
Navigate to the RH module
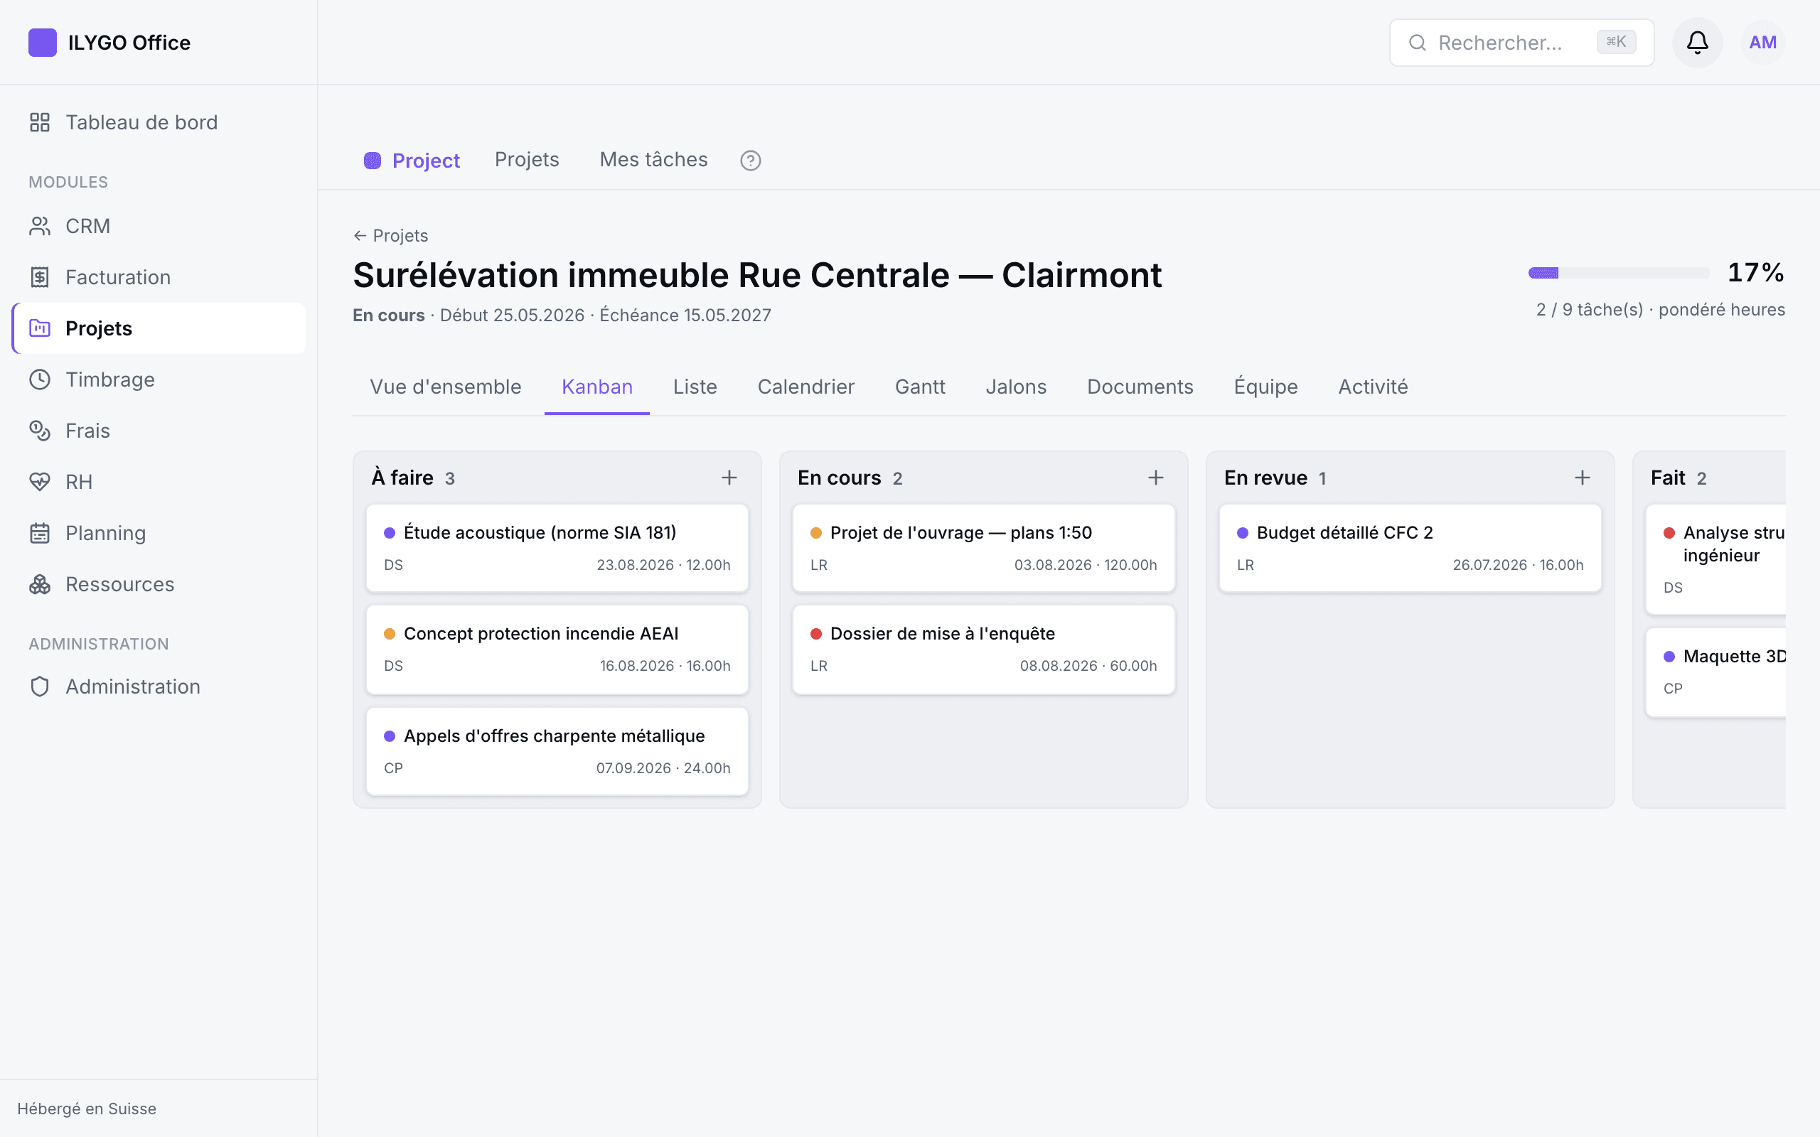[x=159, y=482]
